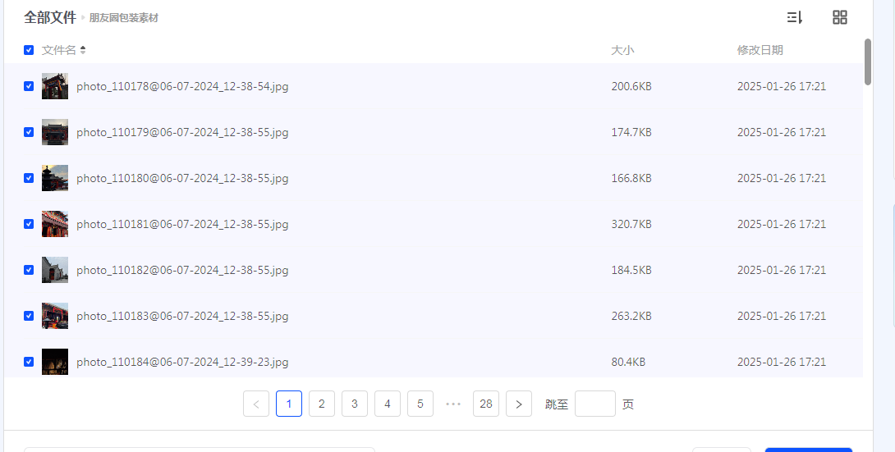Image resolution: width=895 pixels, height=452 pixels.
Task: Deselect photo_110179 file checkbox
Action: pyautogui.click(x=29, y=132)
